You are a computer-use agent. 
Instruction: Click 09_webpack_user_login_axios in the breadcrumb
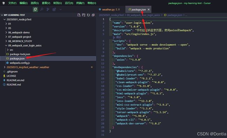click(x=143, y=15)
